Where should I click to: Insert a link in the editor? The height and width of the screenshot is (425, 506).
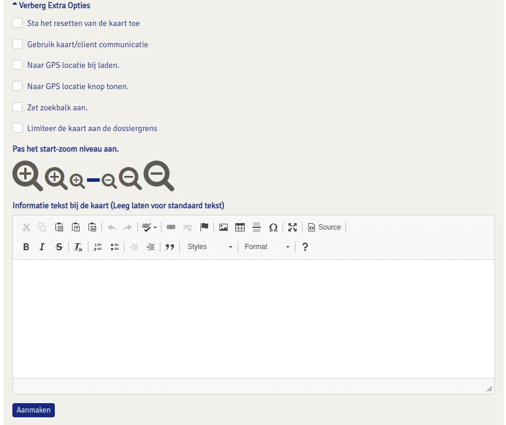(x=171, y=227)
